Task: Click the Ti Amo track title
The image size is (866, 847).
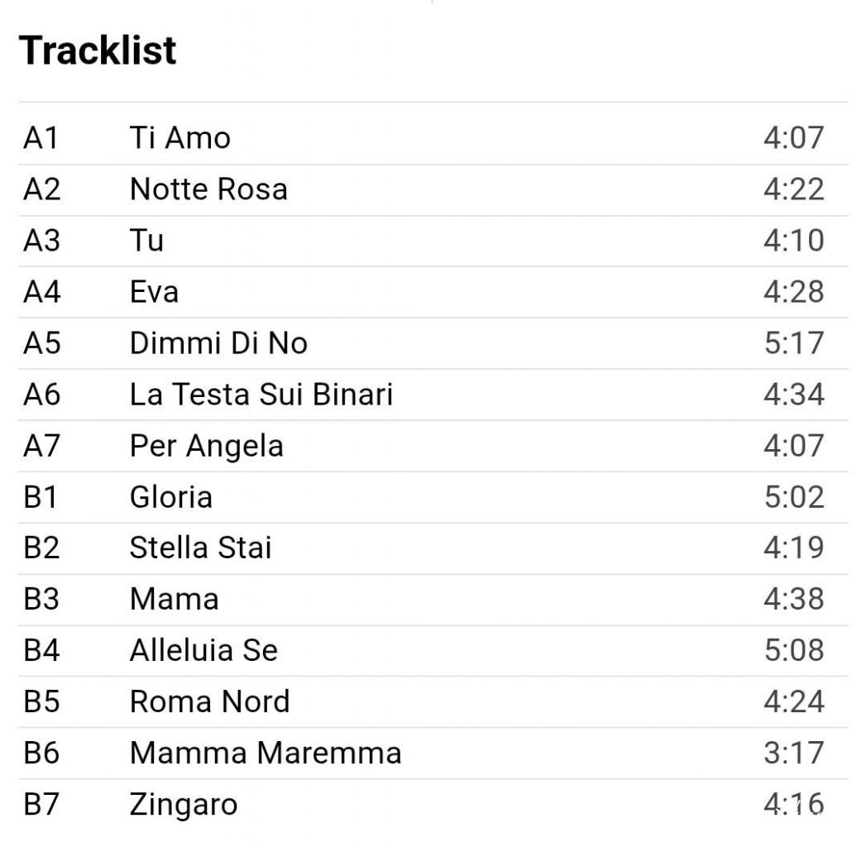Action: tap(179, 137)
